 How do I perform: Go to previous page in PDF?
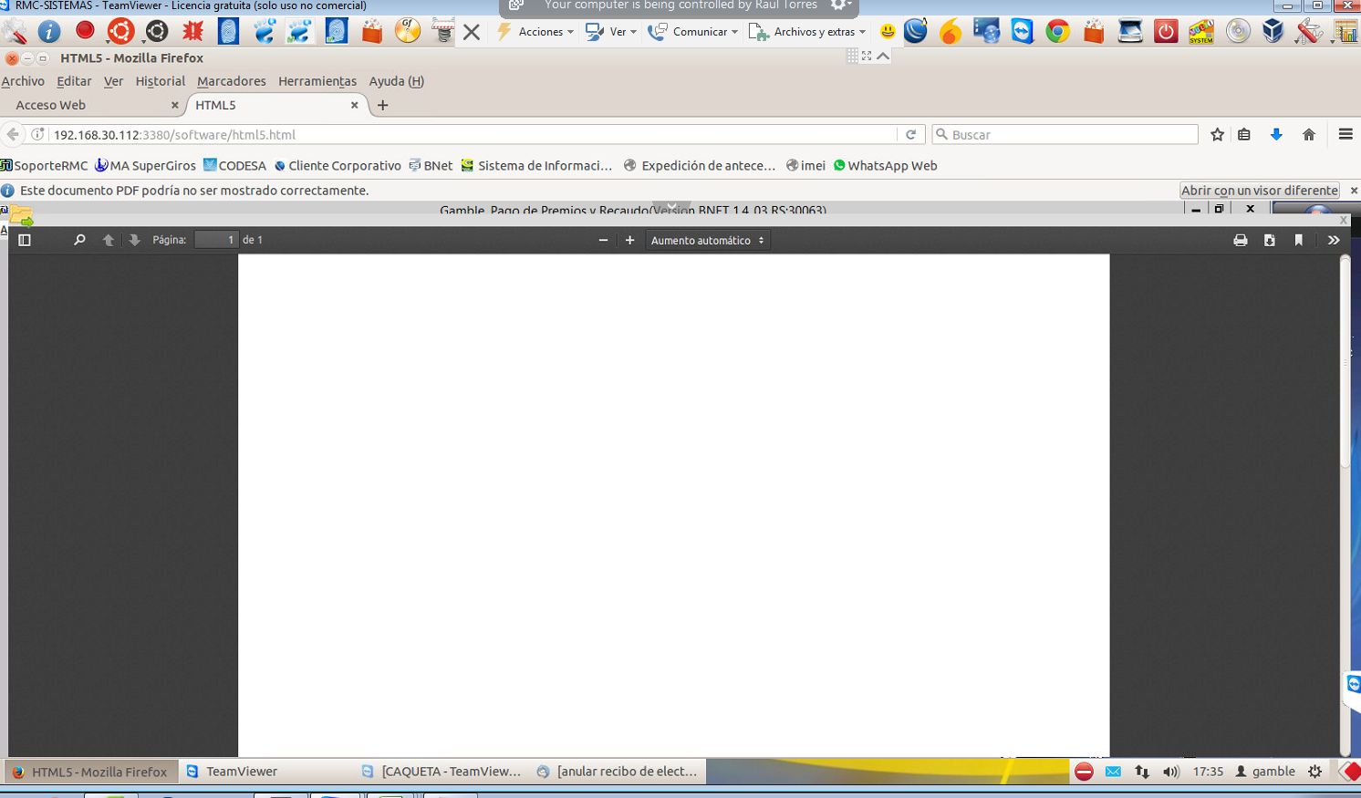coord(109,240)
